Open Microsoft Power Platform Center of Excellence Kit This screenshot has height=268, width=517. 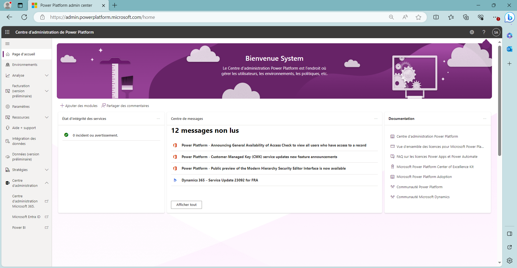coord(435,167)
